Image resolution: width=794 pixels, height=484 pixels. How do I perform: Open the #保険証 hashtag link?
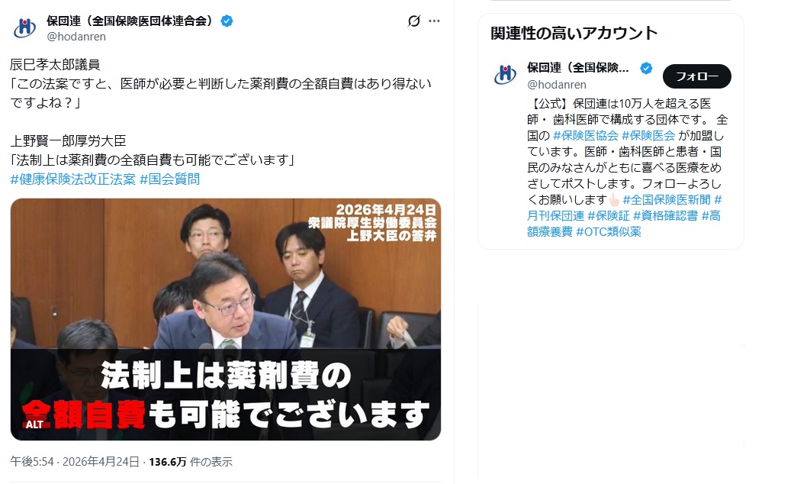pyautogui.click(x=608, y=216)
